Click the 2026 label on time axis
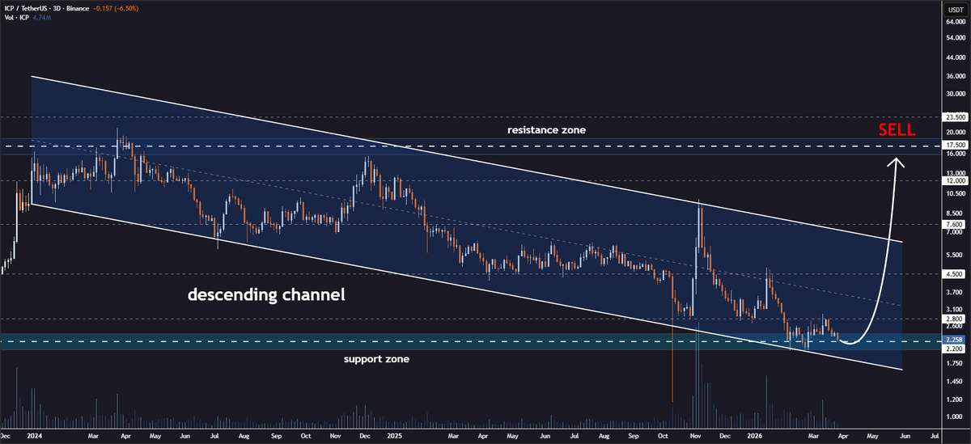This screenshot has height=444, width=971. pos(754,435)
